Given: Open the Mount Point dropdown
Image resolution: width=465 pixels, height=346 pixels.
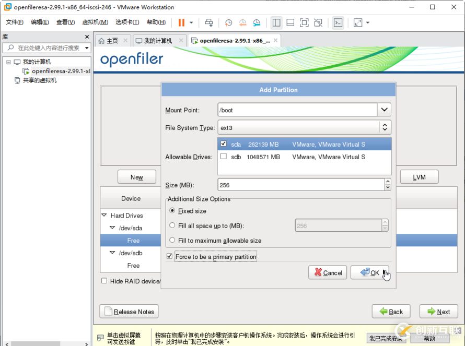Looking at the screenshot, I should coord(385,110).
